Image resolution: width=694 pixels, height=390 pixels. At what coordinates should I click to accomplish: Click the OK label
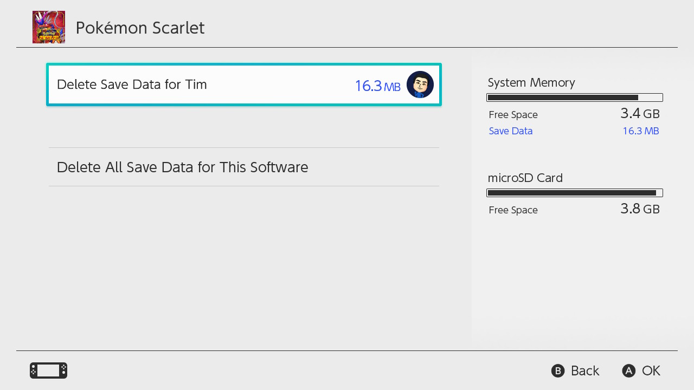(651, 370)
